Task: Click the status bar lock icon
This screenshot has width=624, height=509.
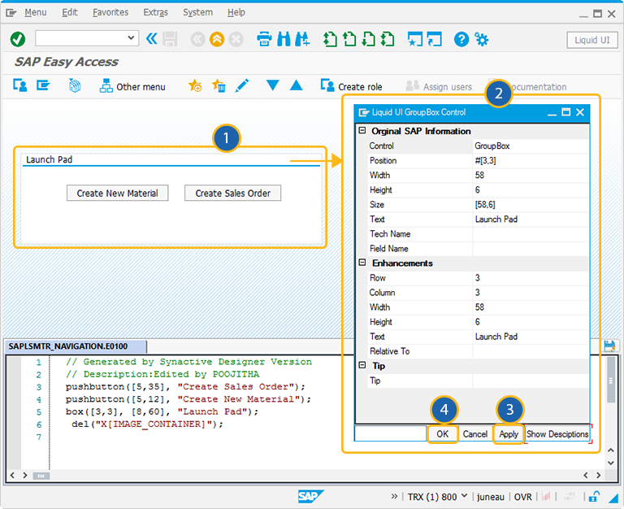Action: pos(594,496)
